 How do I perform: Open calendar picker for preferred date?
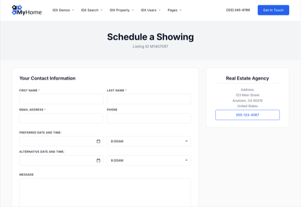coord(98,141)
